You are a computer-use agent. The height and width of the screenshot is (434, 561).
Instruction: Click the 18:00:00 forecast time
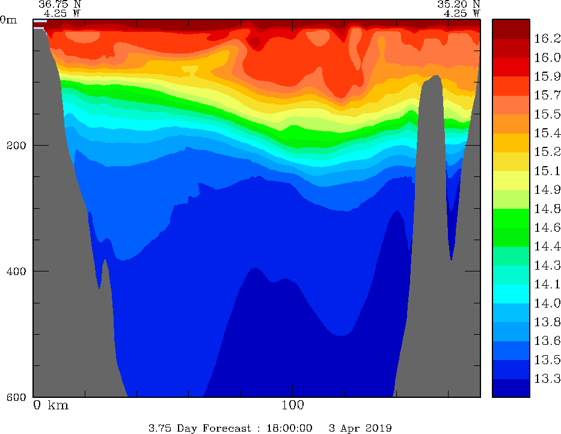pos(289,428)
